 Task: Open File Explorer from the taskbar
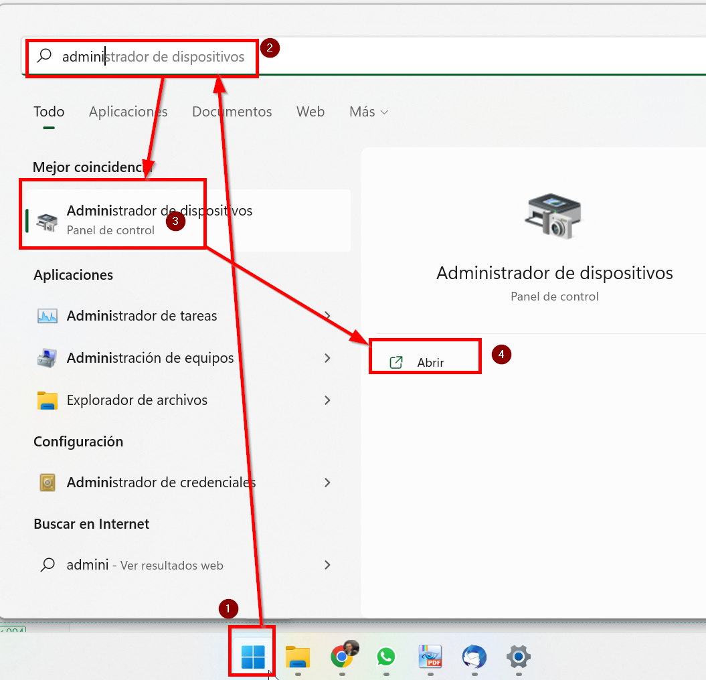pos(298,657)
